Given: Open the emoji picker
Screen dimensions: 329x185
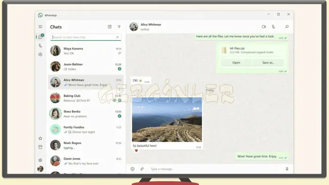Looking at the screenshot, I should 132,169.
